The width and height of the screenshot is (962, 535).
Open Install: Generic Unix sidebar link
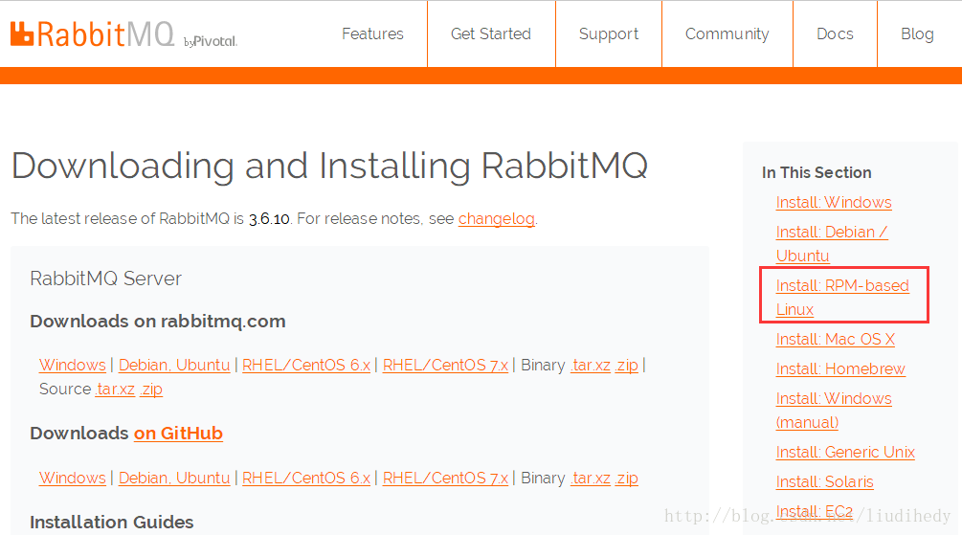[x=845, y=452]
